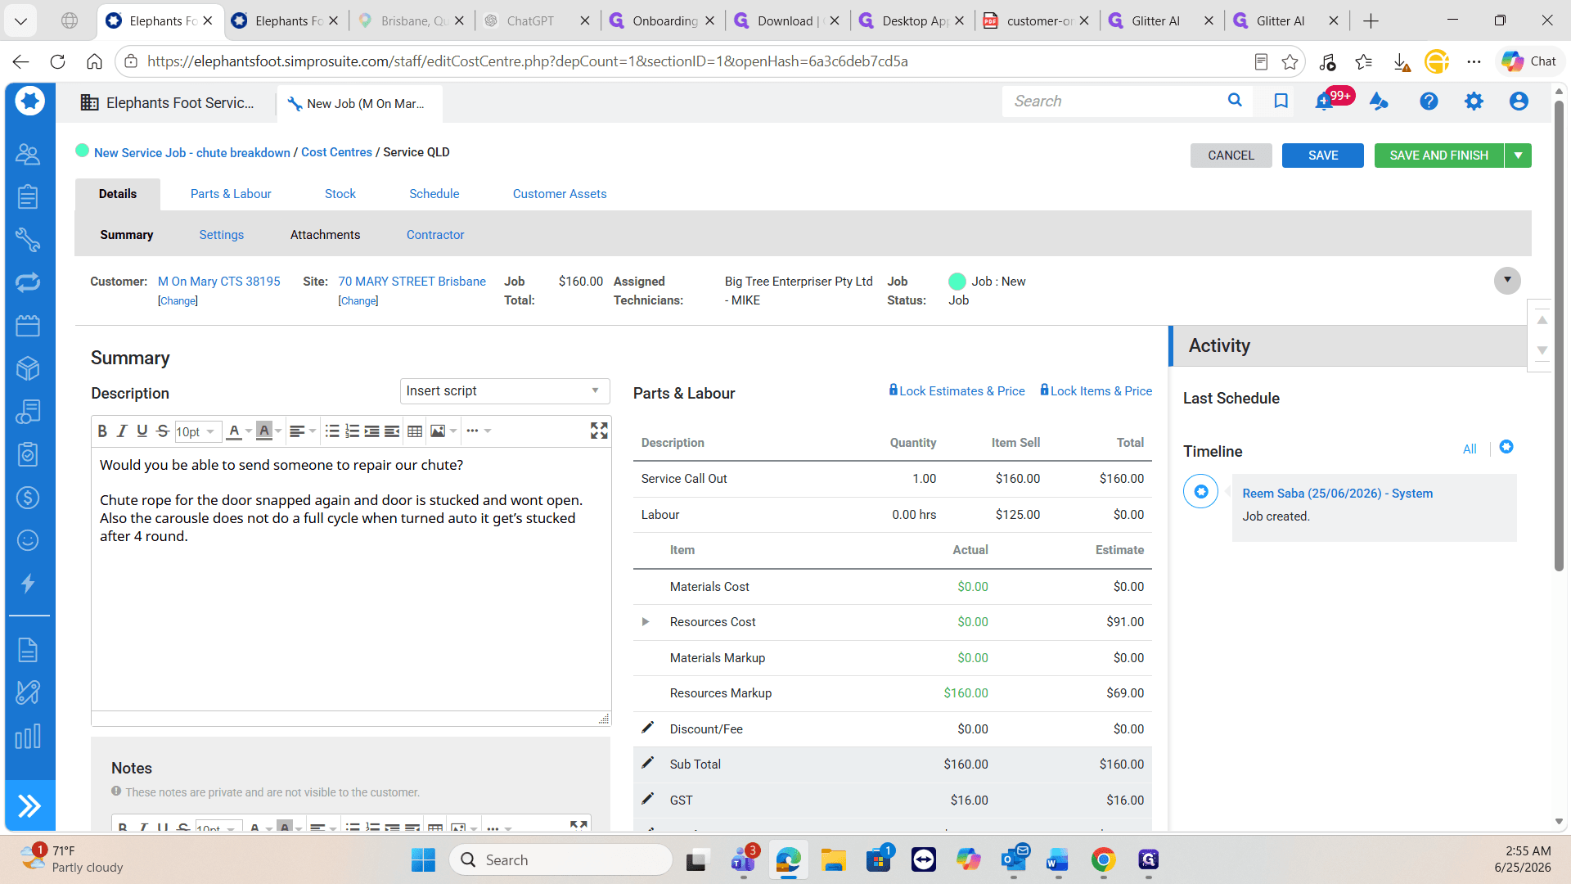
Task: Toggle strikethrough in Description editor toolbar
Action: click(x=163, y=431)
